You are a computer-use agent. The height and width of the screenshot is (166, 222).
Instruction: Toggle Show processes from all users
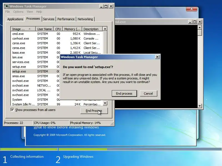click(12, 110)
